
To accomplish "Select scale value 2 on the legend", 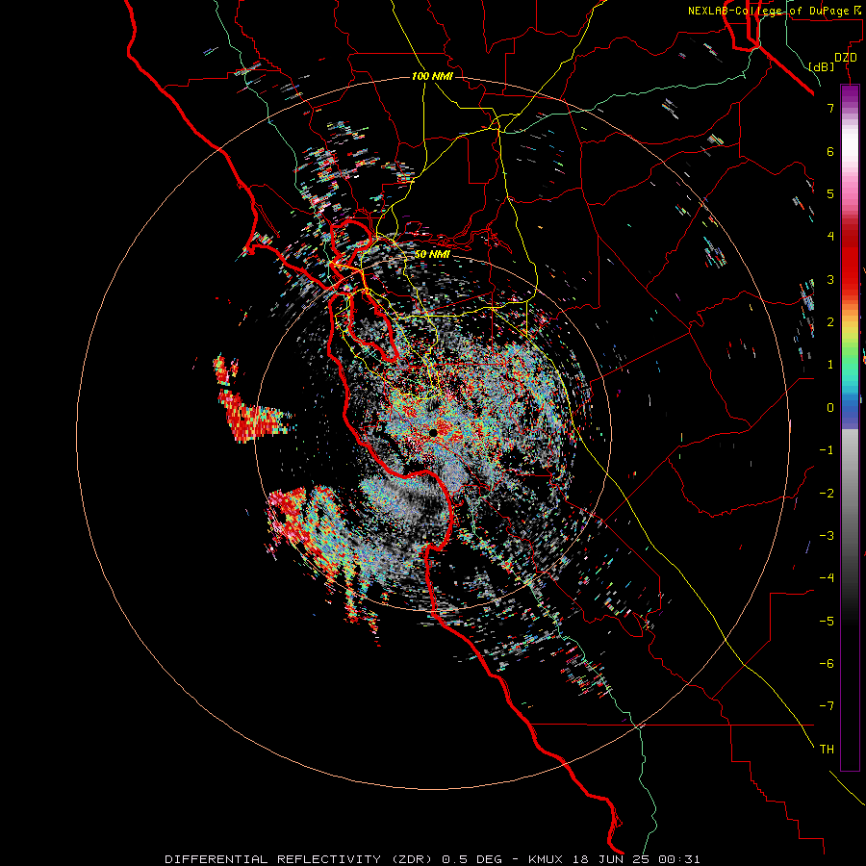I will 830,322.
